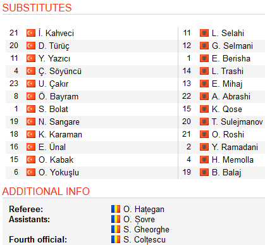Click Romania flag beside O. Hațegan
This screenshot has height=245, width=265.
(116, 209)
